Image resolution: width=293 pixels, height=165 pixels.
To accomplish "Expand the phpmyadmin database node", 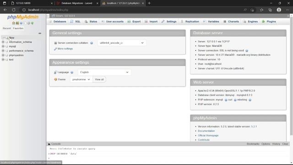I will pyautogui.click(x=3, y=55).
